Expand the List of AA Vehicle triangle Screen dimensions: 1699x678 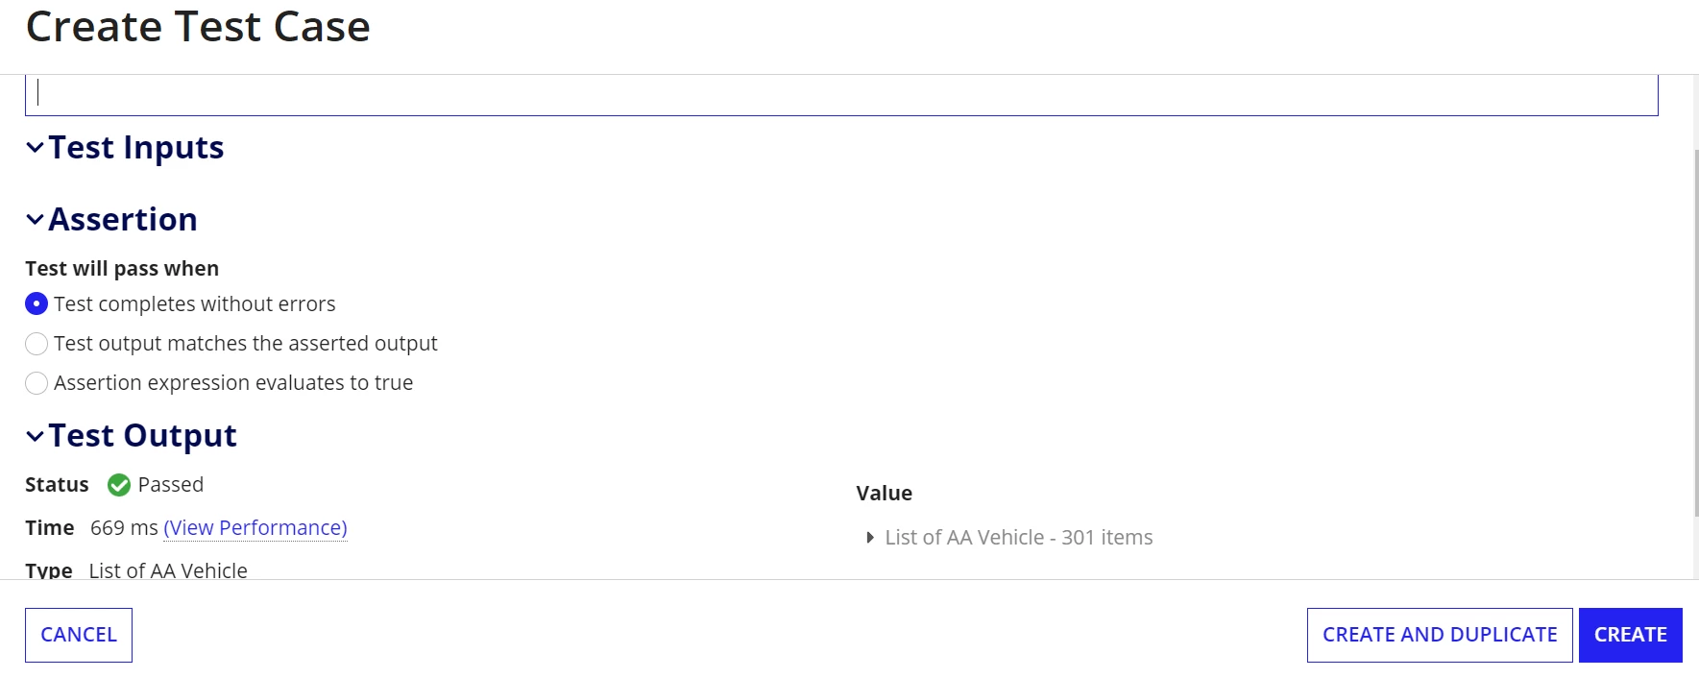point(870,538)
